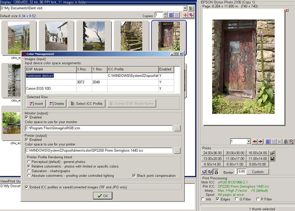Click the save layout floppy disk icon
The image size is (295, 211).
coord(272,159)
